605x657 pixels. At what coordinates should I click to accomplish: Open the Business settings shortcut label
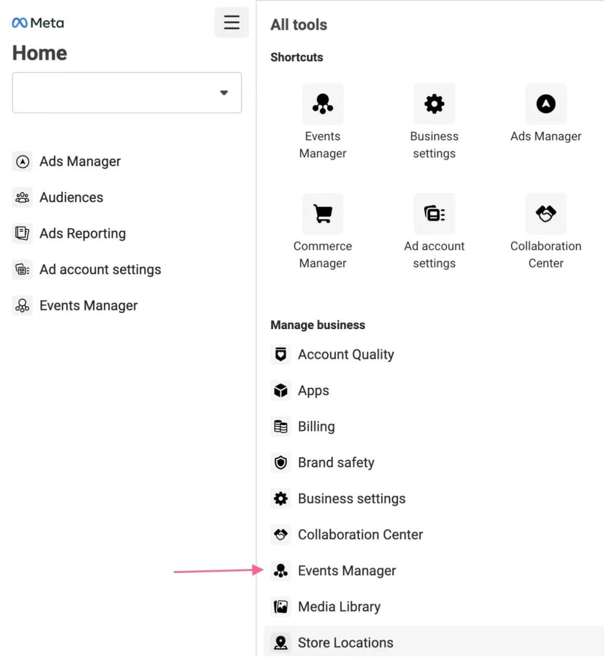coord(434,145)
